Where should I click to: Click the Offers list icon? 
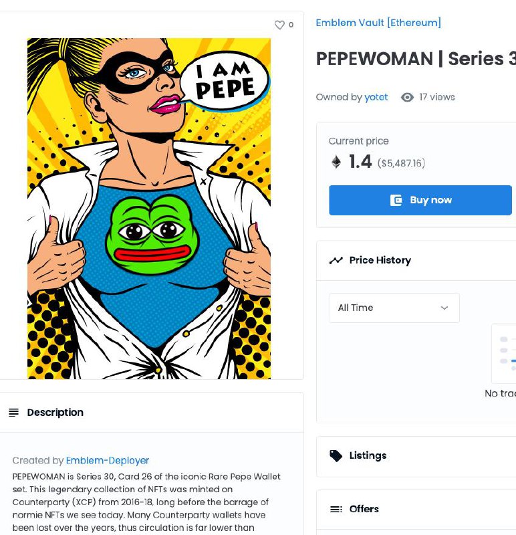[336, 510]
